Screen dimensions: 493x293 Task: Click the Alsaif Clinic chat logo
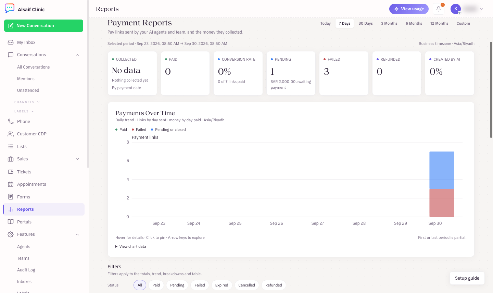[x=10, y=8]
